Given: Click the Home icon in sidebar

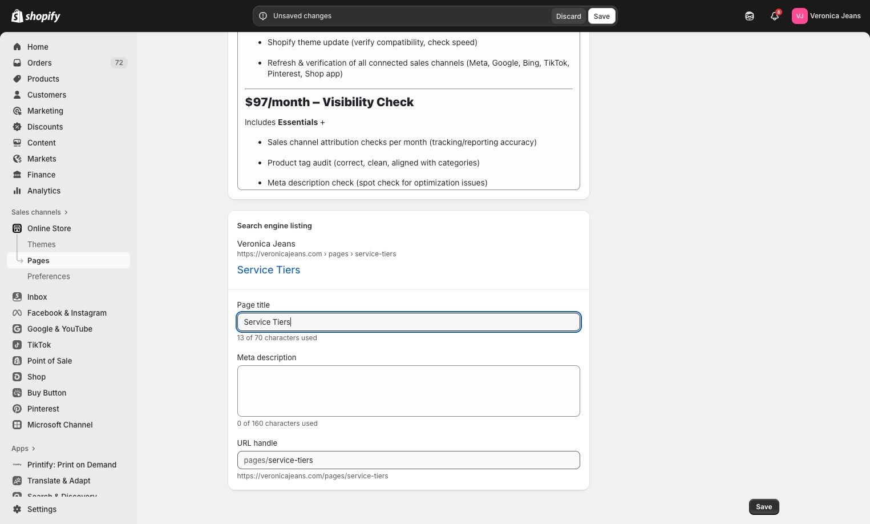Looking at the screenshot, I should tap(17, 47).
